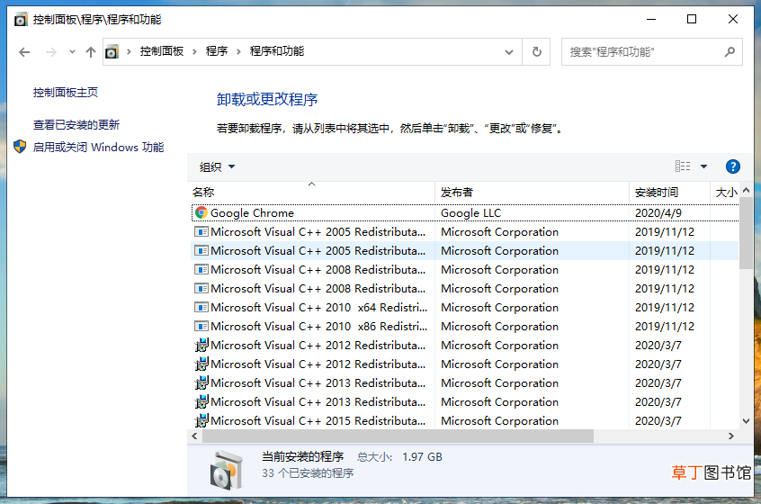Click the installer icon of Visual C++ 2015 row

tap(201, 420)
